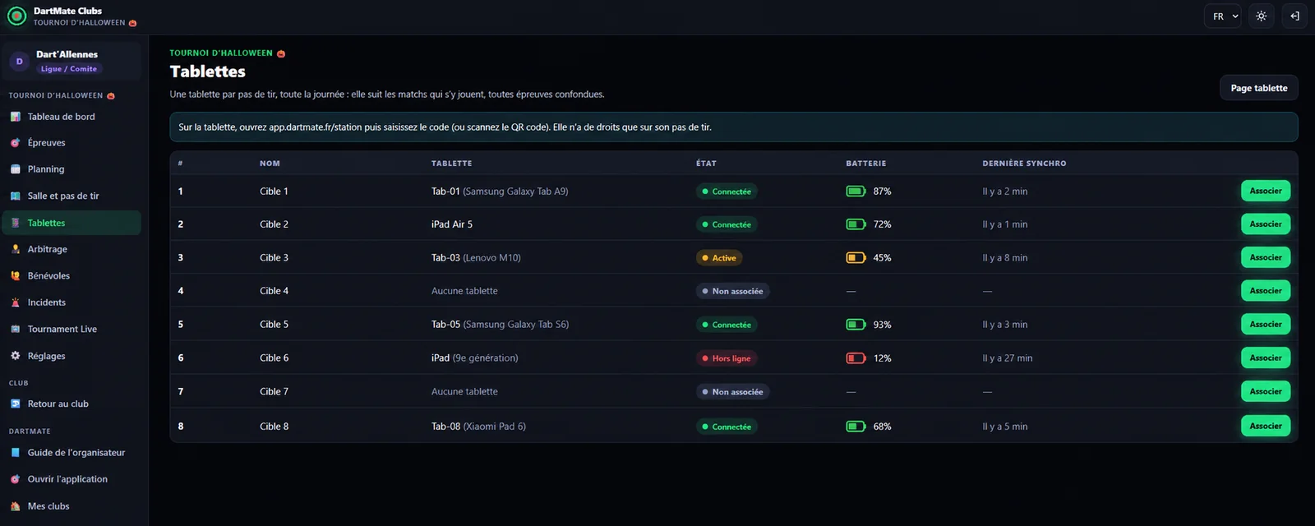The width and height of the screenshot is (1315, 526).
Task: Open the Incidents icon in sidebar
Action: [x=15, y=302]
